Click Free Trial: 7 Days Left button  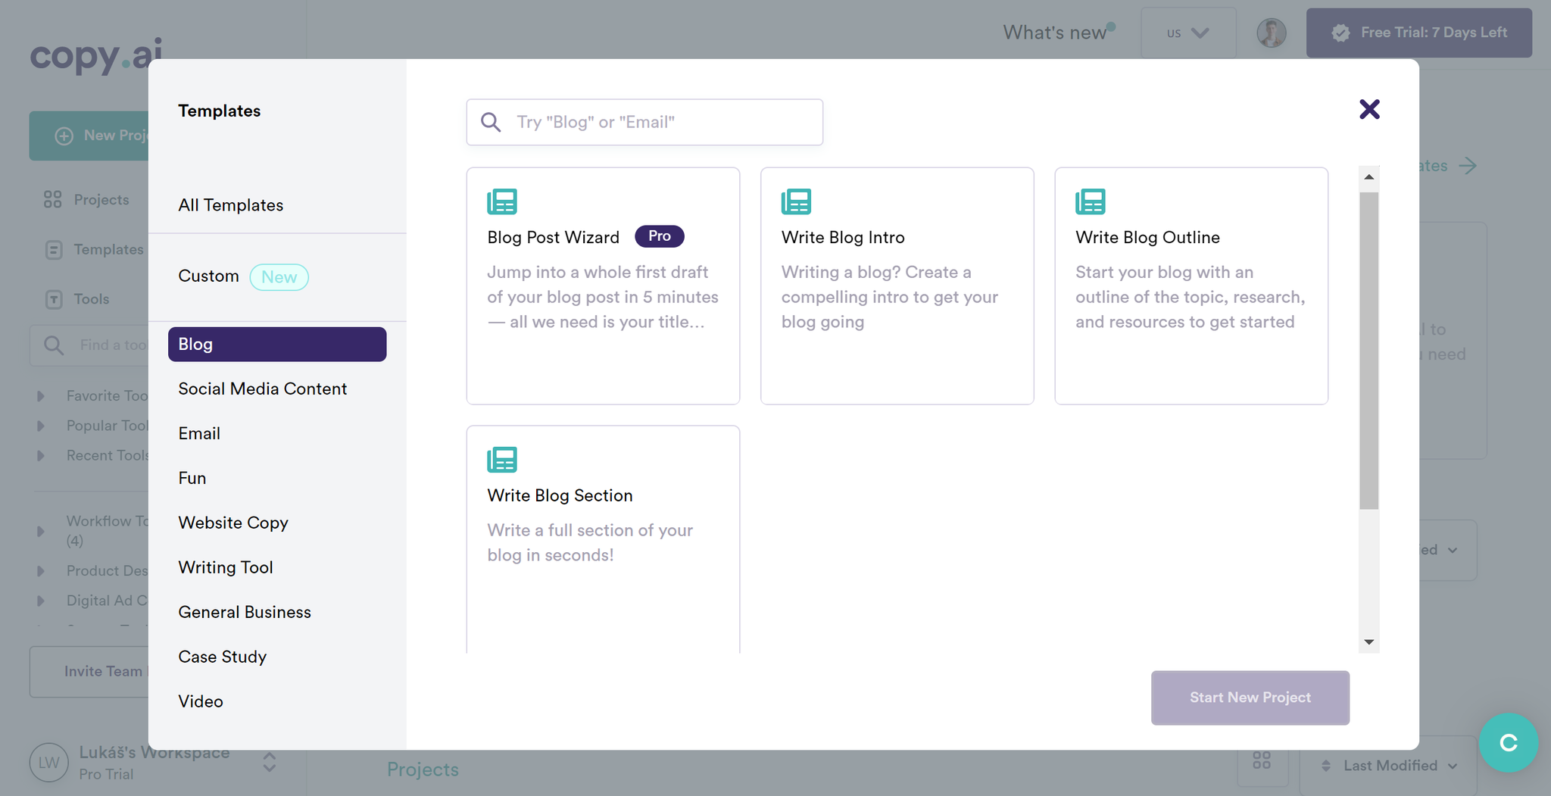pyautogui.click(x=1418, y=33)
